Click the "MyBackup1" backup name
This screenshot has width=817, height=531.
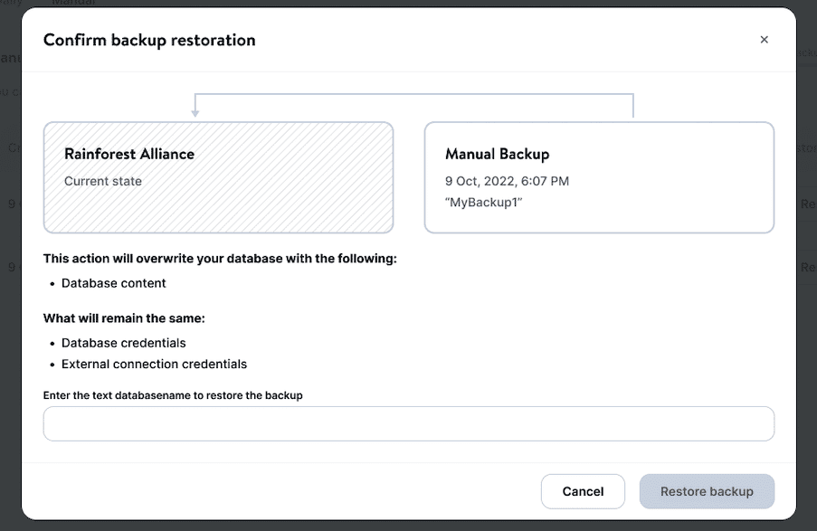point(484,202)
